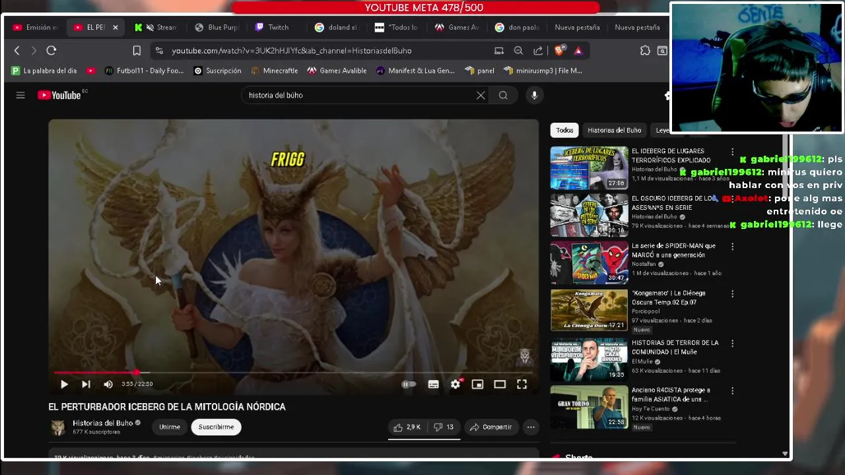Screen dimensions: 845x475
Task: Click the screen cast icon in address bar
Action: pyautogui.click(x=499, y=50)
